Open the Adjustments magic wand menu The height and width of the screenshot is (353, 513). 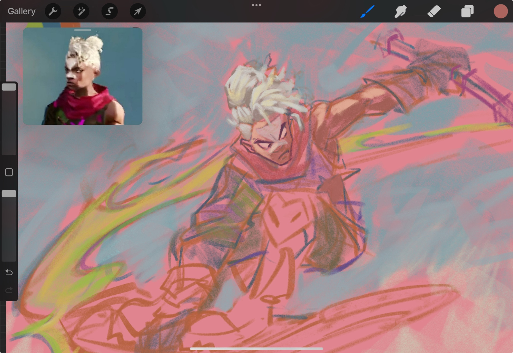pos(81,11)
